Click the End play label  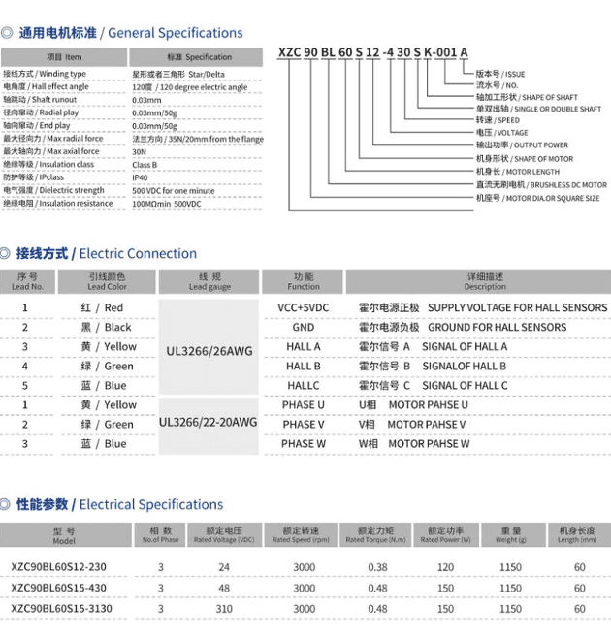click(37, 126)
